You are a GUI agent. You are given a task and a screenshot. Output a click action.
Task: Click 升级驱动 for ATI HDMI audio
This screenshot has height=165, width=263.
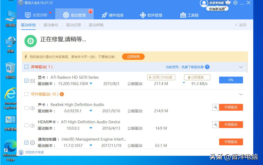point(231,125)
